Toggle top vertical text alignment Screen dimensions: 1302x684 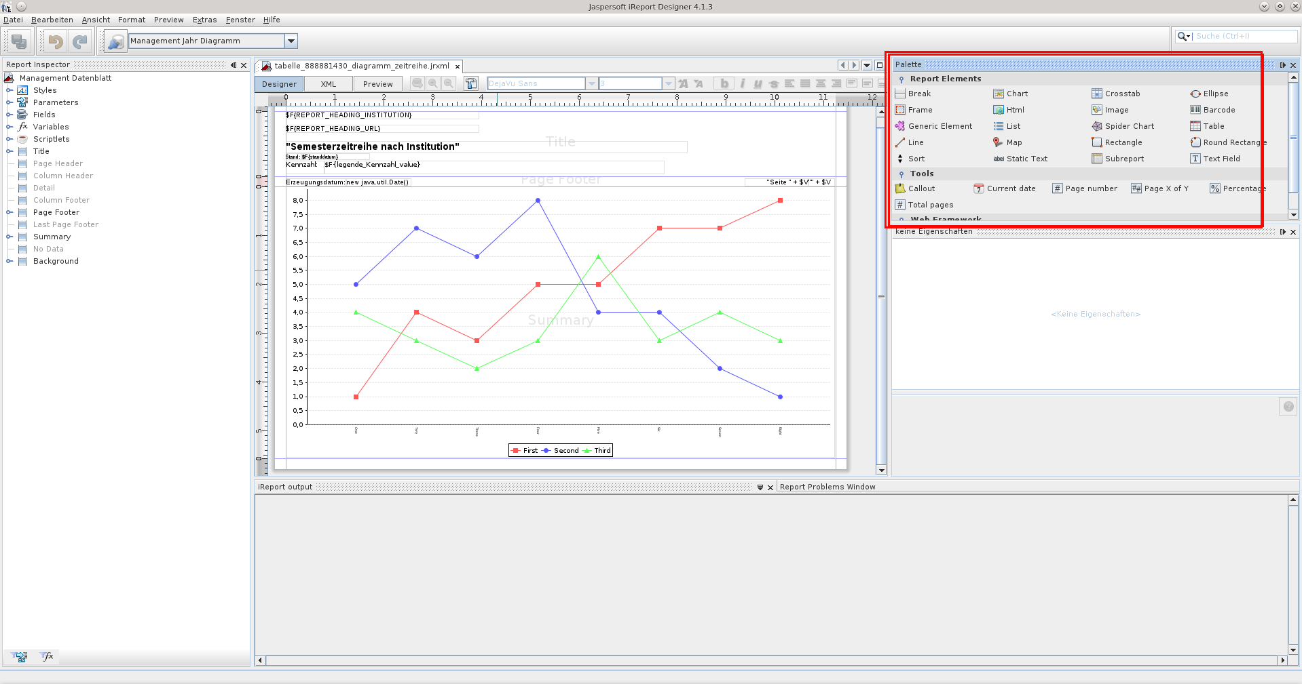pyautogui.click(x=851, y=83)
